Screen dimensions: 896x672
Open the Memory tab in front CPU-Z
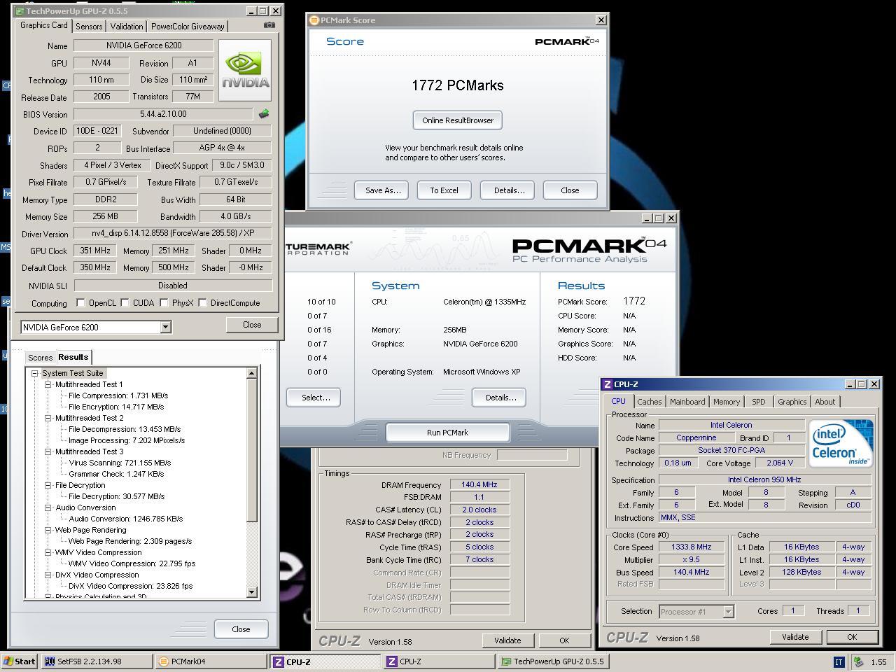(727, 402)
